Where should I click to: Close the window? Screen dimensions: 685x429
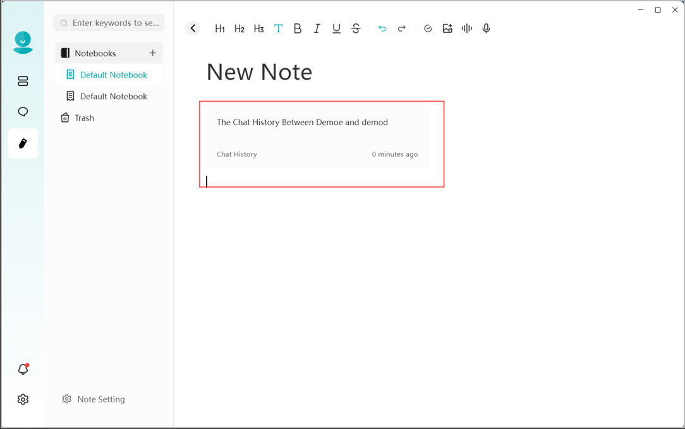click(675, 9)
